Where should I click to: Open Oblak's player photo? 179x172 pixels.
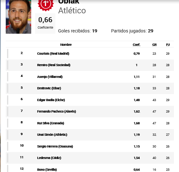coord(18,17)
